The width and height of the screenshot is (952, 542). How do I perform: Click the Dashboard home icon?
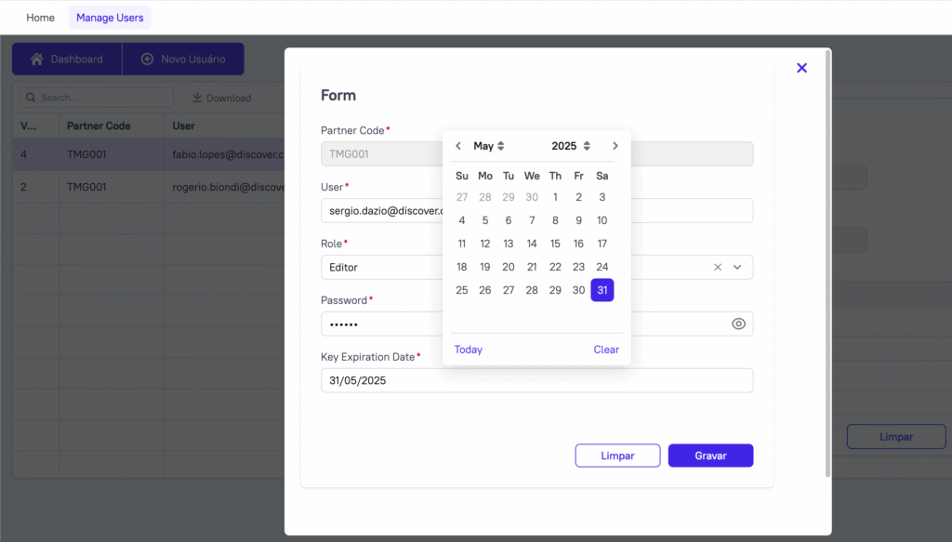tap(37, 59)
